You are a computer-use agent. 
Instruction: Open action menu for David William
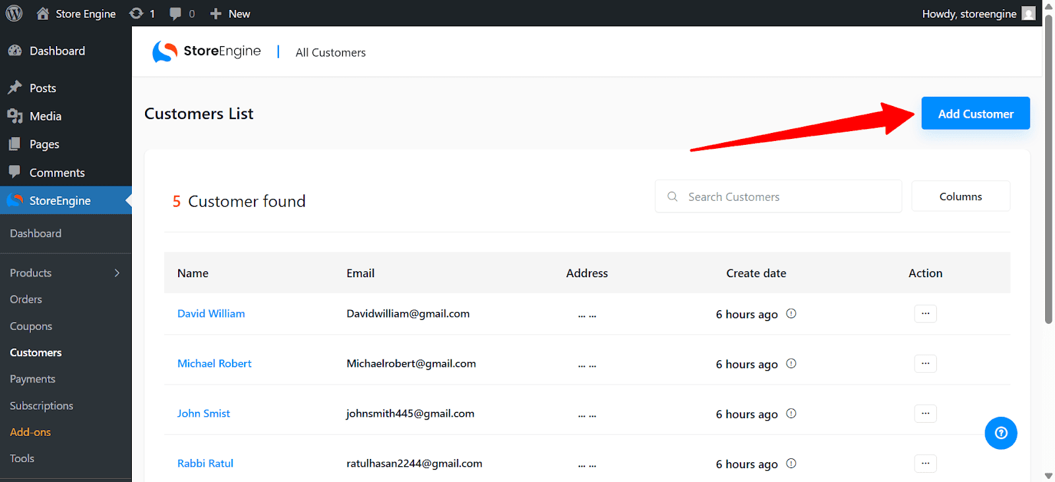pos(925,313)
